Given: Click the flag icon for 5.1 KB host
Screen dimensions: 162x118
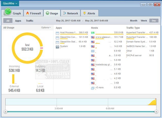Looking at the screenshot, I should tap(93, 69).
